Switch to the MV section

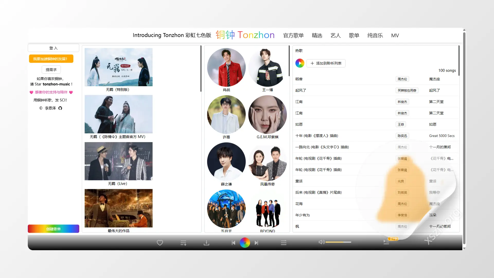(395, 36)
